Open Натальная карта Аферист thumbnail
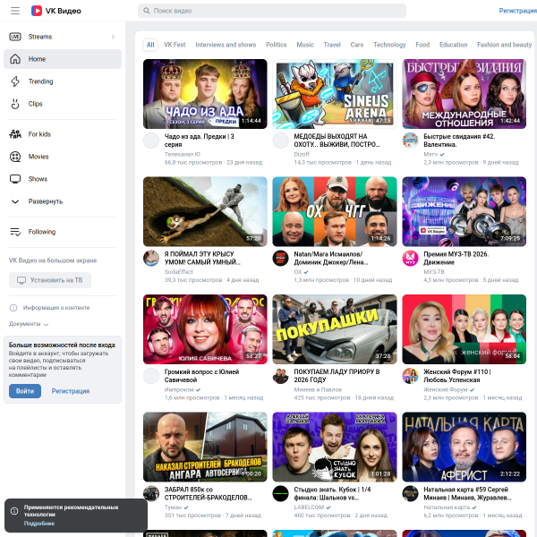This screenshot has width=537, height=537. pos(464,447)
